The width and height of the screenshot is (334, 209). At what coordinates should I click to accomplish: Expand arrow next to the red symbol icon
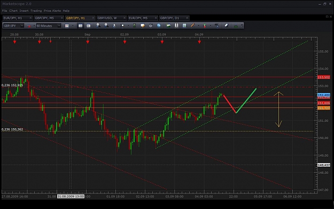coord(34,26)
